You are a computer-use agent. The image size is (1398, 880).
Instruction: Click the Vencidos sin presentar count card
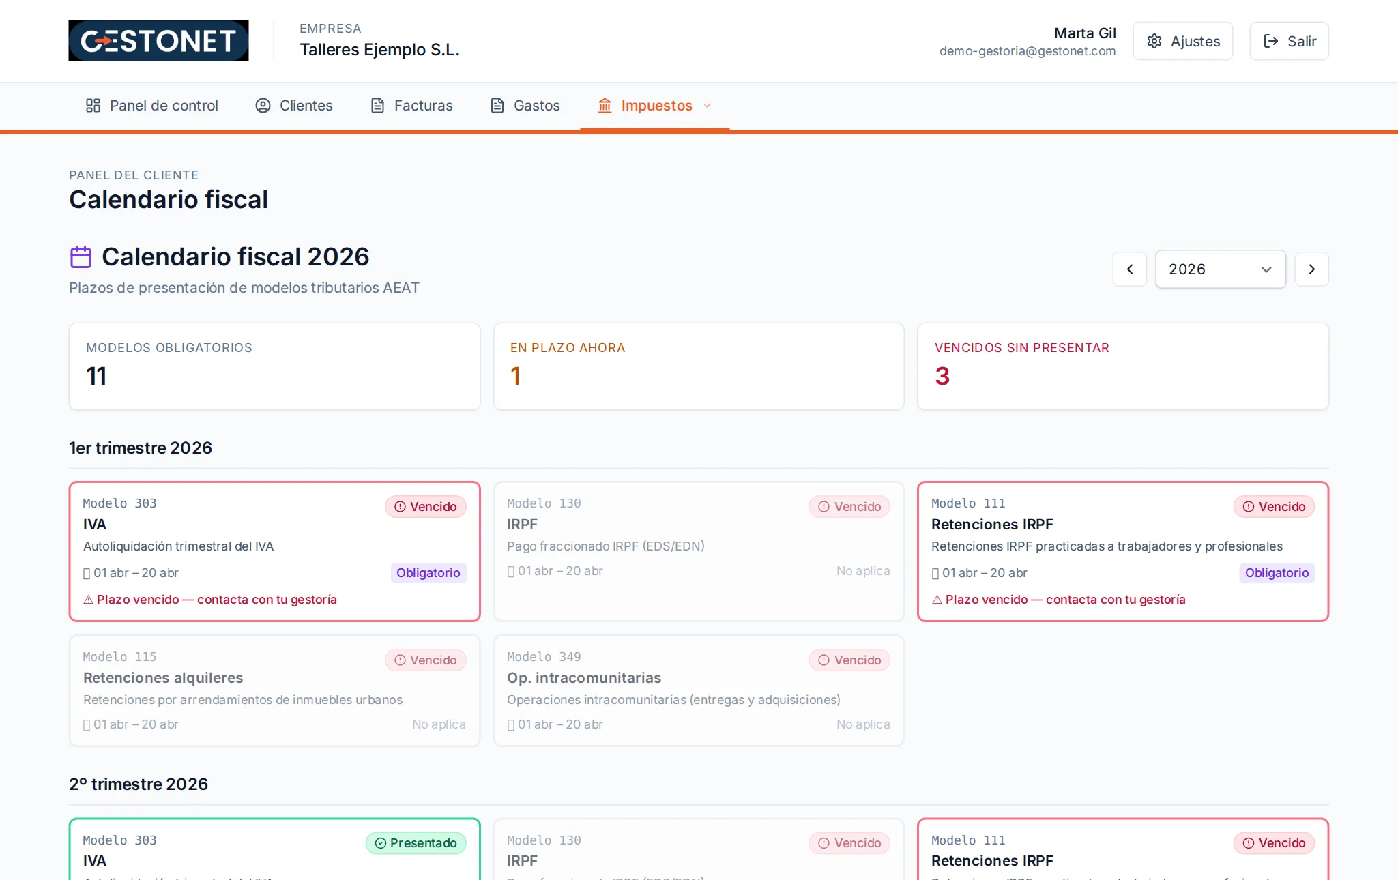(1123, 366)
